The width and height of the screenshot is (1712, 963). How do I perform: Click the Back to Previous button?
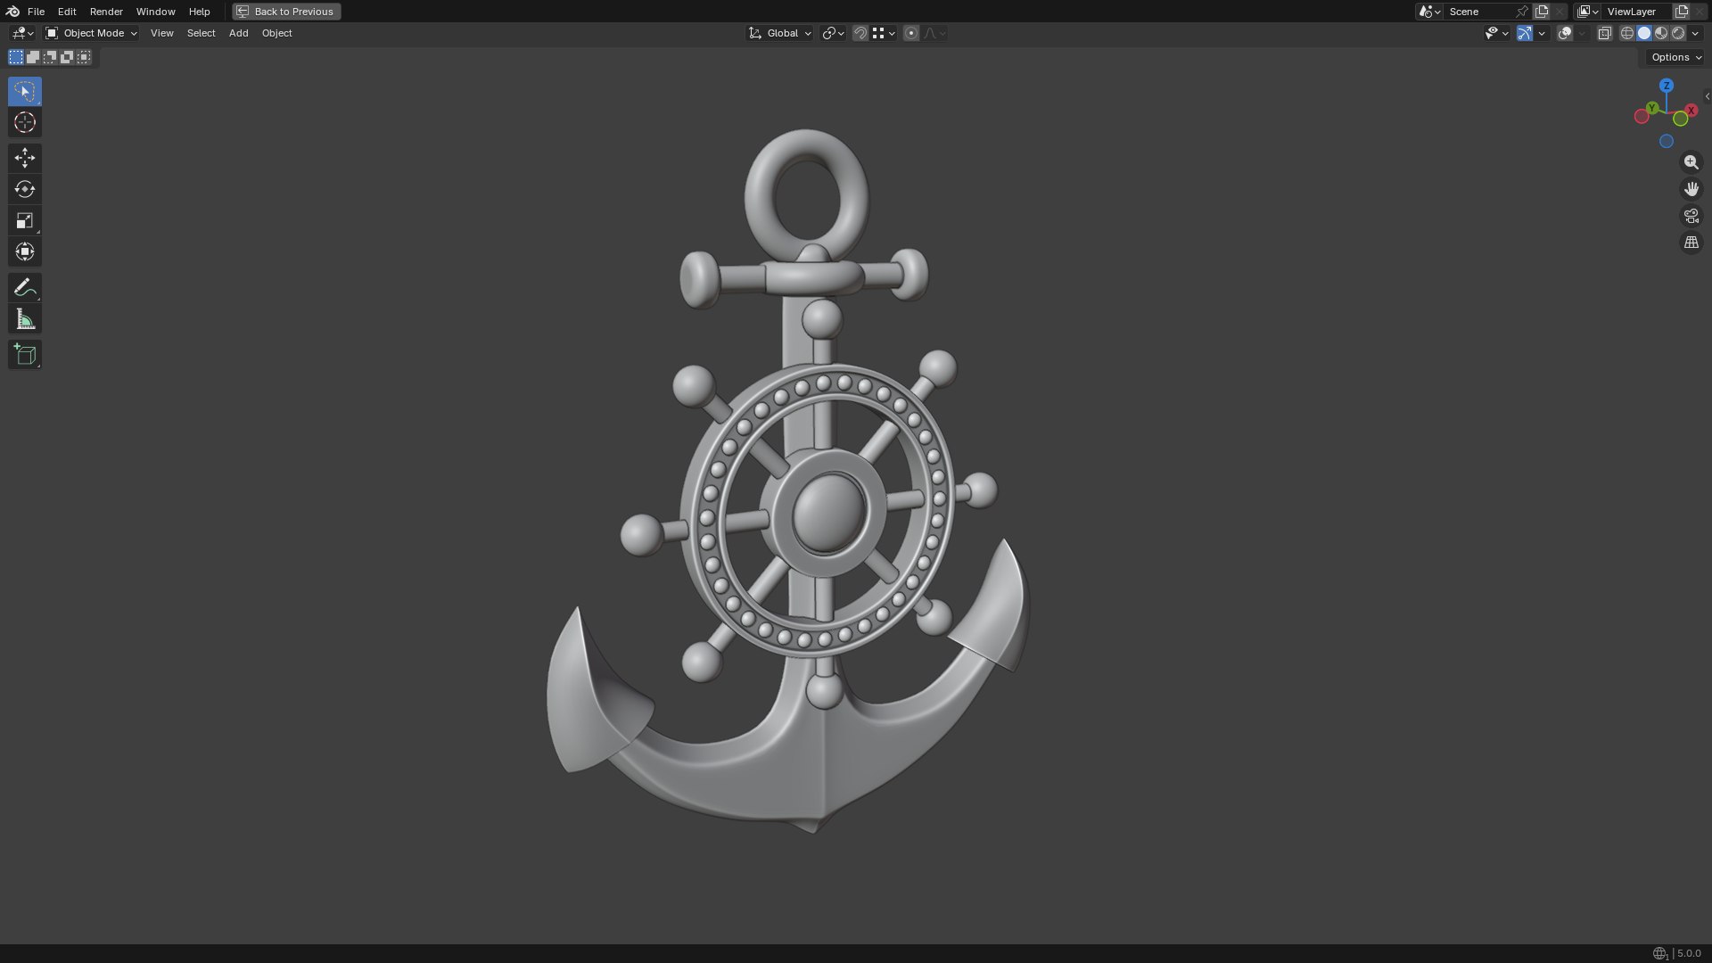[286, 12]
